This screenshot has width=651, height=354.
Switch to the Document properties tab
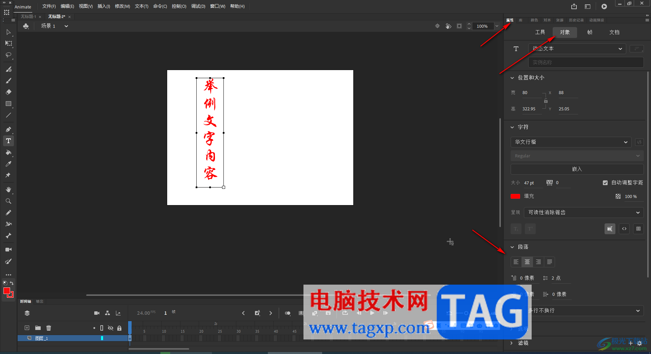click(614, 32)
